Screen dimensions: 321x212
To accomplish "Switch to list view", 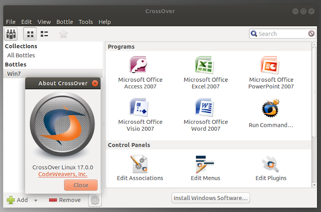I will (x=44, y=34).
